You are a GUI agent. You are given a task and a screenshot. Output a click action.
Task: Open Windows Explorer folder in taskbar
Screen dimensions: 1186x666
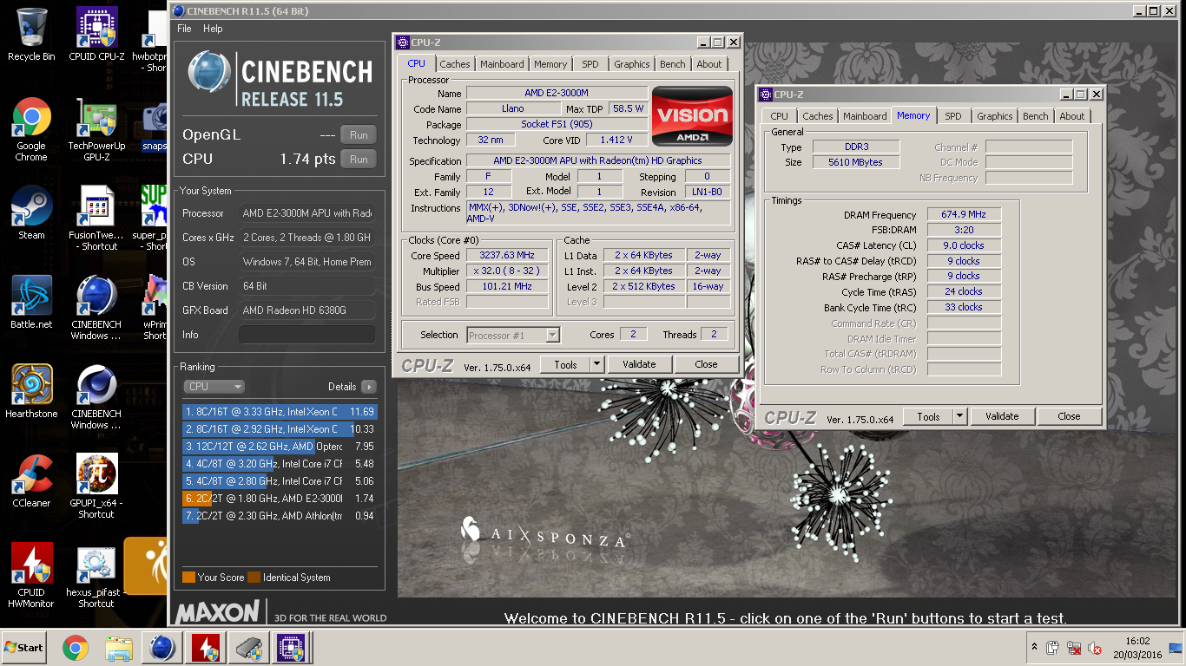point(118,648)
